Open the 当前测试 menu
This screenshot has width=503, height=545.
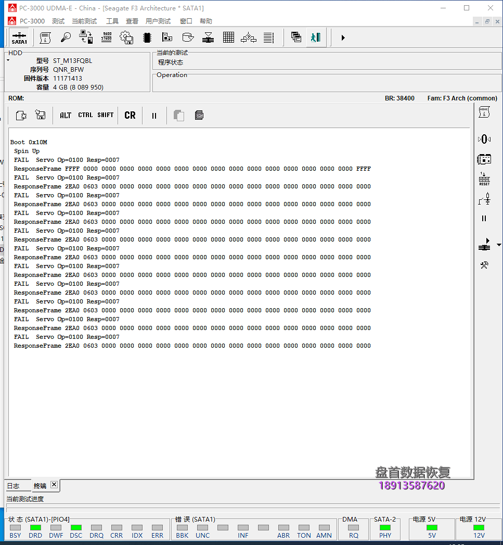(x=84, y=21)
